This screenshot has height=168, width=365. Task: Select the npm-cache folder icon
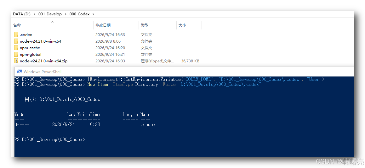point(16,48)
